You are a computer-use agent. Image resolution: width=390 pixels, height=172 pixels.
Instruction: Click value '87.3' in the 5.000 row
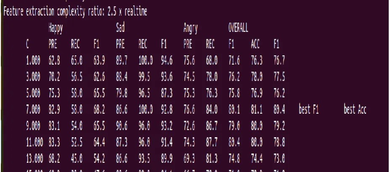pos(167,93)
